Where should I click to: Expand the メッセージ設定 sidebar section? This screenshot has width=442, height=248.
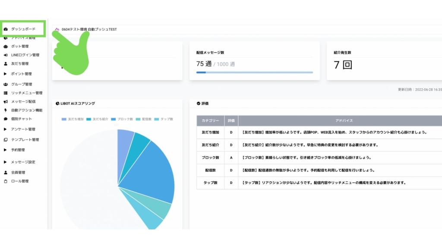tap(23, 162)
